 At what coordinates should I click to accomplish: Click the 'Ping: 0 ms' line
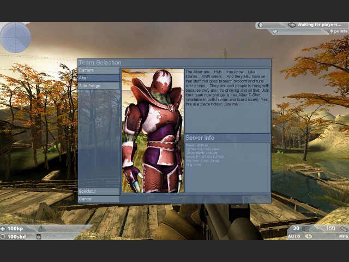193,165
